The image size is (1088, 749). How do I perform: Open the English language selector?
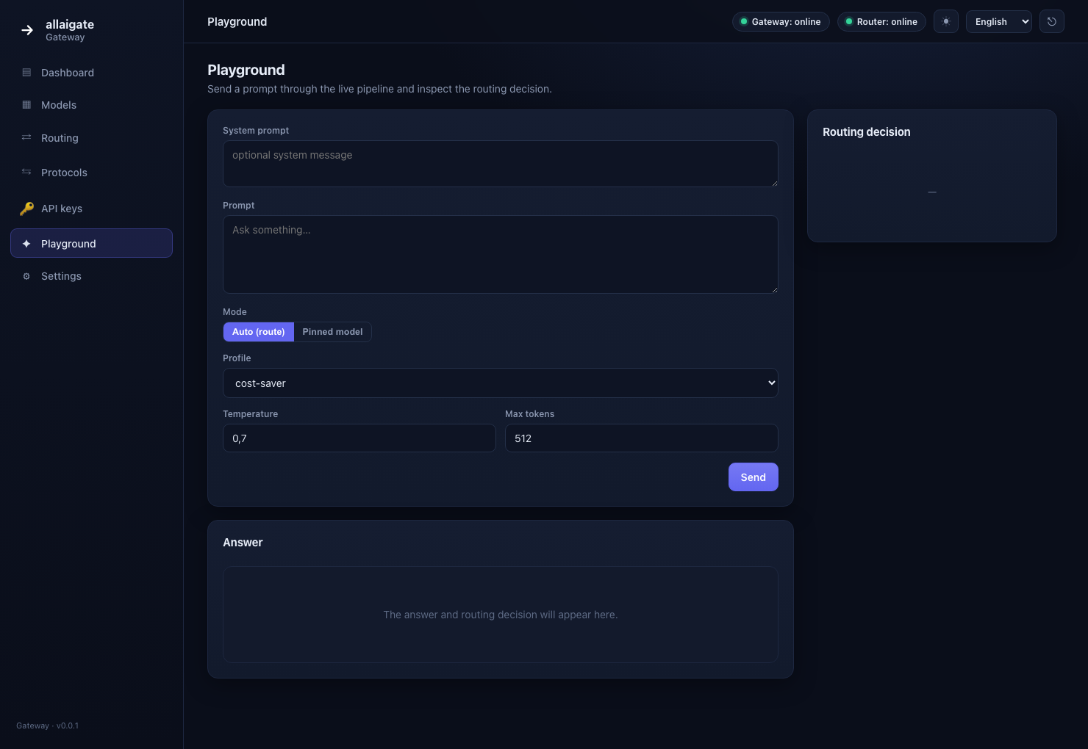tap(999, 21)
